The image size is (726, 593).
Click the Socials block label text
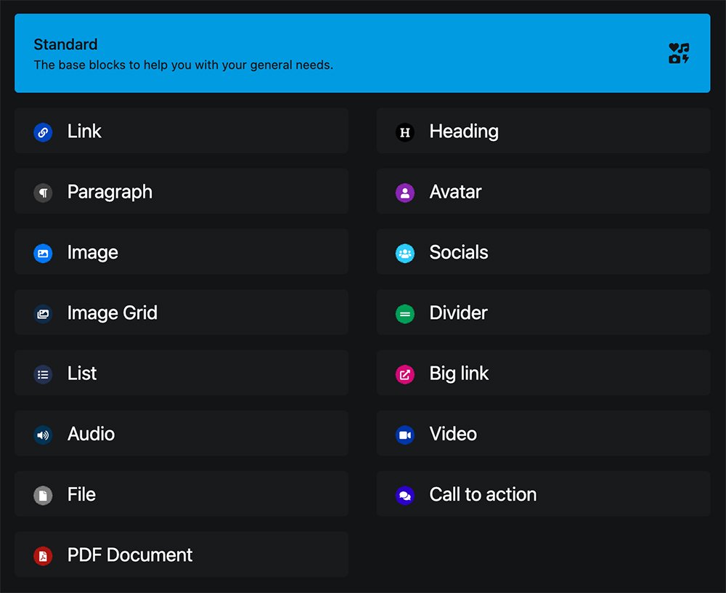pos(459,252)
